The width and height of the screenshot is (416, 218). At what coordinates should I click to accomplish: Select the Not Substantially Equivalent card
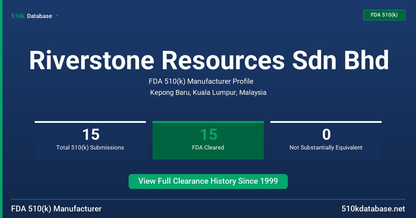coord(326,140)
